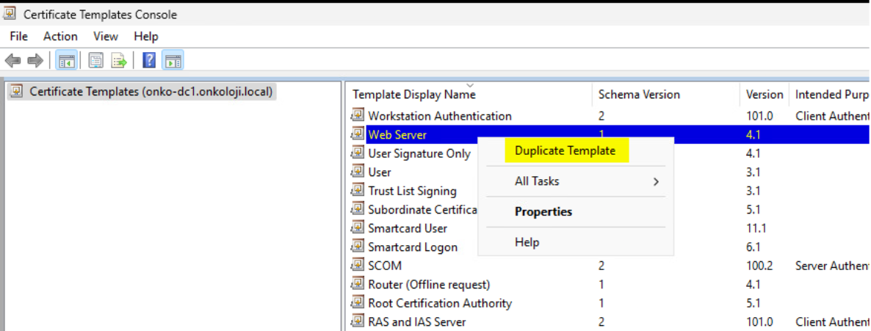Open Help using blue question mark icon
The width and height of the screenshot is (871, 331).
point(149,60)
